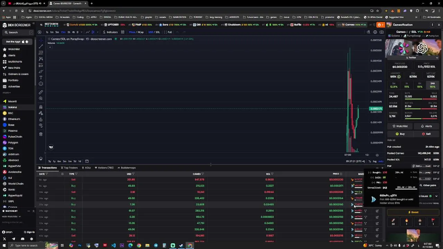
Task: Select the ruler measure tool
Action: (41, 92)
